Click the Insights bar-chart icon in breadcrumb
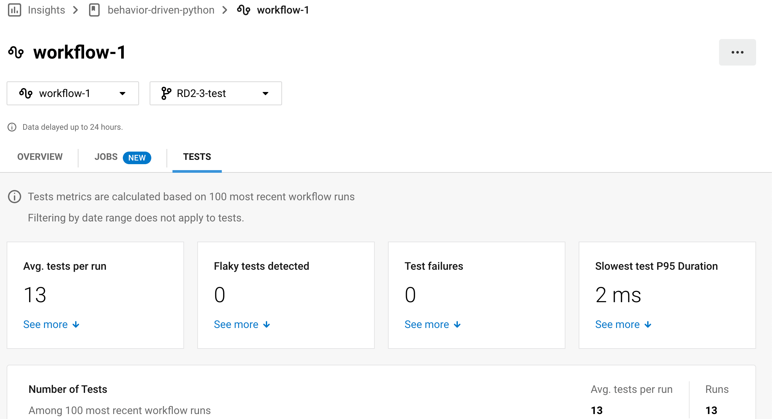The height and width of the screenshot is (419, 772). [15, 10]
